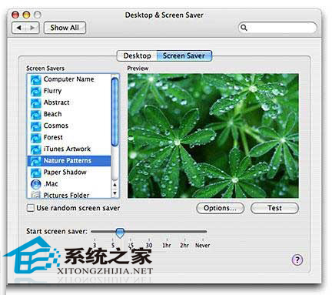
Task: Click the Computer Name screen saver icon
Action: (x=35, y=79)
